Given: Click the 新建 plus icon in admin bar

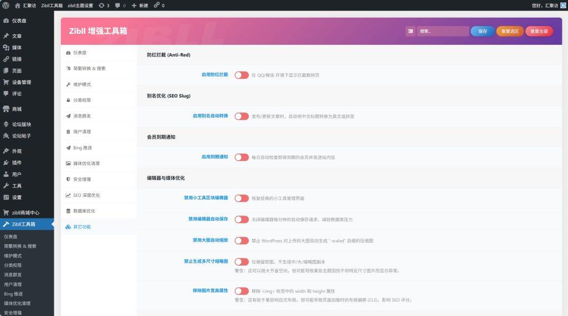Looking at the screenshot, I should pyautogui.click(x=134, y=6).
